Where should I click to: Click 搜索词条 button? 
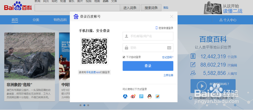coord(151,8)
